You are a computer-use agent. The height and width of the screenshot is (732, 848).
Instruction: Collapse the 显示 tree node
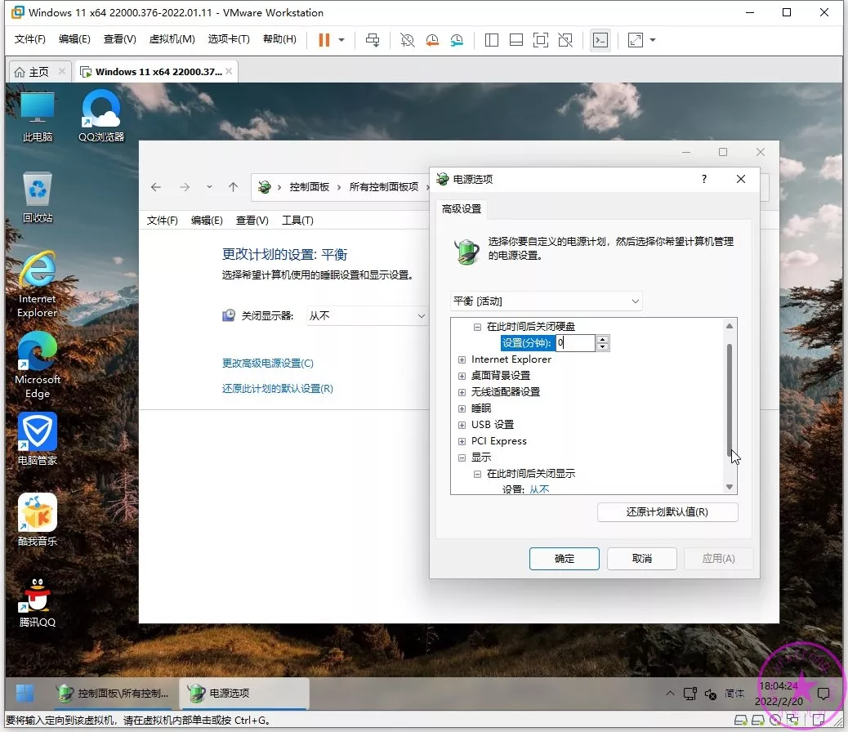pos(462,457)
